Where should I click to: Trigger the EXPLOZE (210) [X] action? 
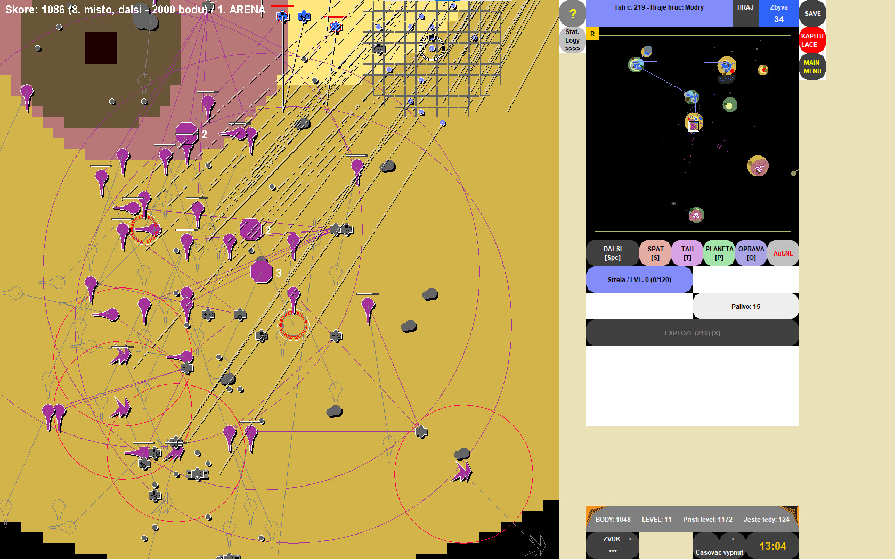[x=692, y=333]
